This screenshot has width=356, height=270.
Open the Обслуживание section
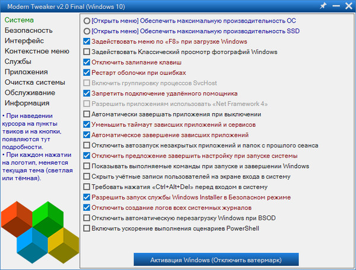click(x=30, y=93)
